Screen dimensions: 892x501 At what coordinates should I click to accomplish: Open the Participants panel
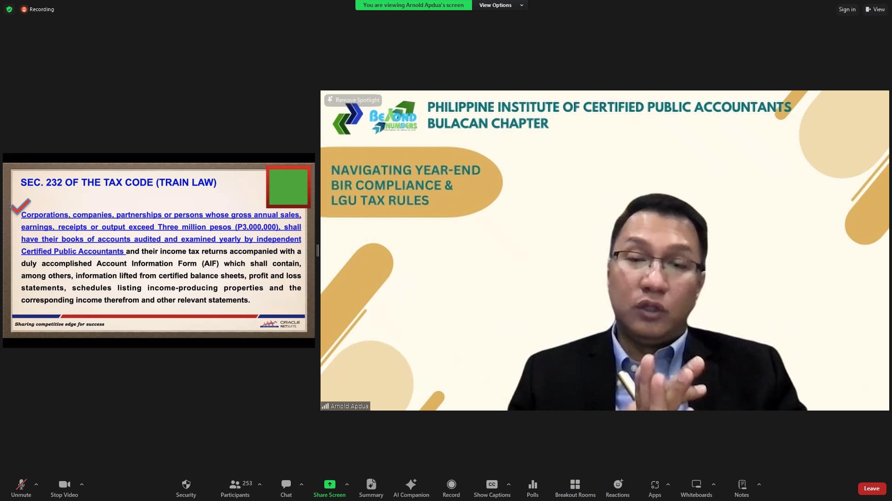[x=236, y=488]
